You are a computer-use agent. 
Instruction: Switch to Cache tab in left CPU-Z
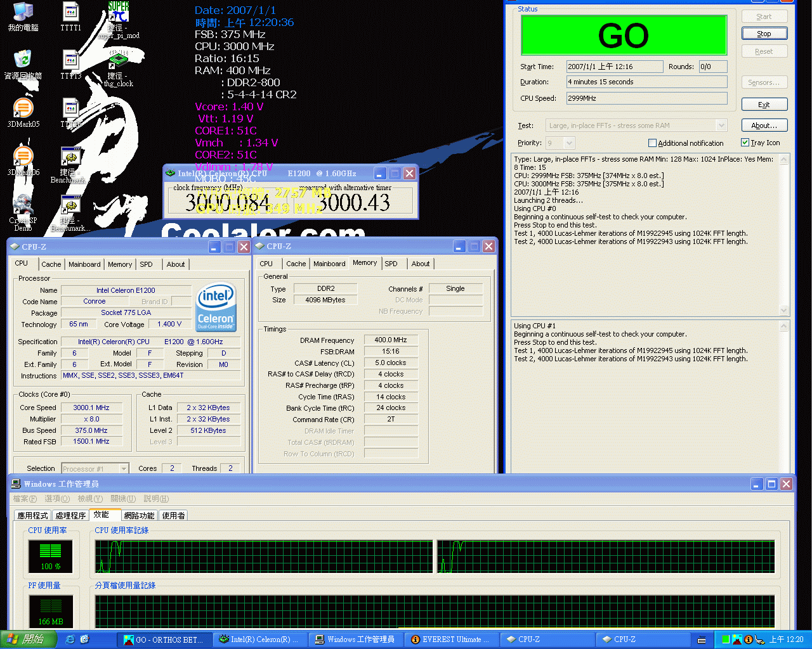click(51, 264)
